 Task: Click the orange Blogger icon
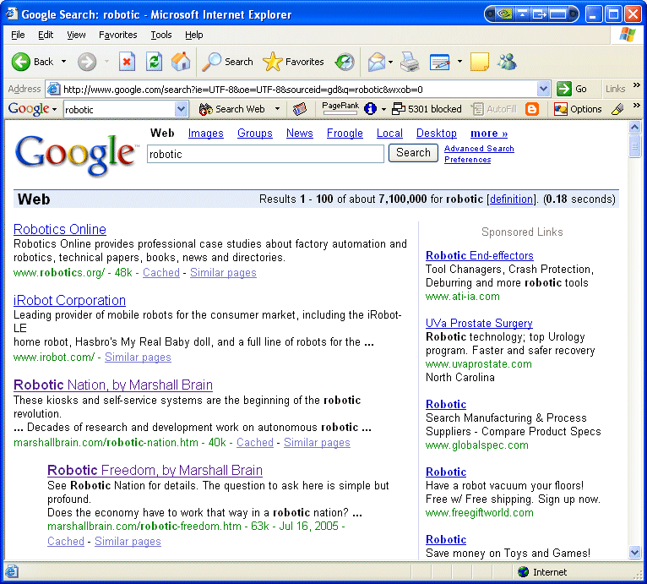pyautogui.click(x=532, y=109)
